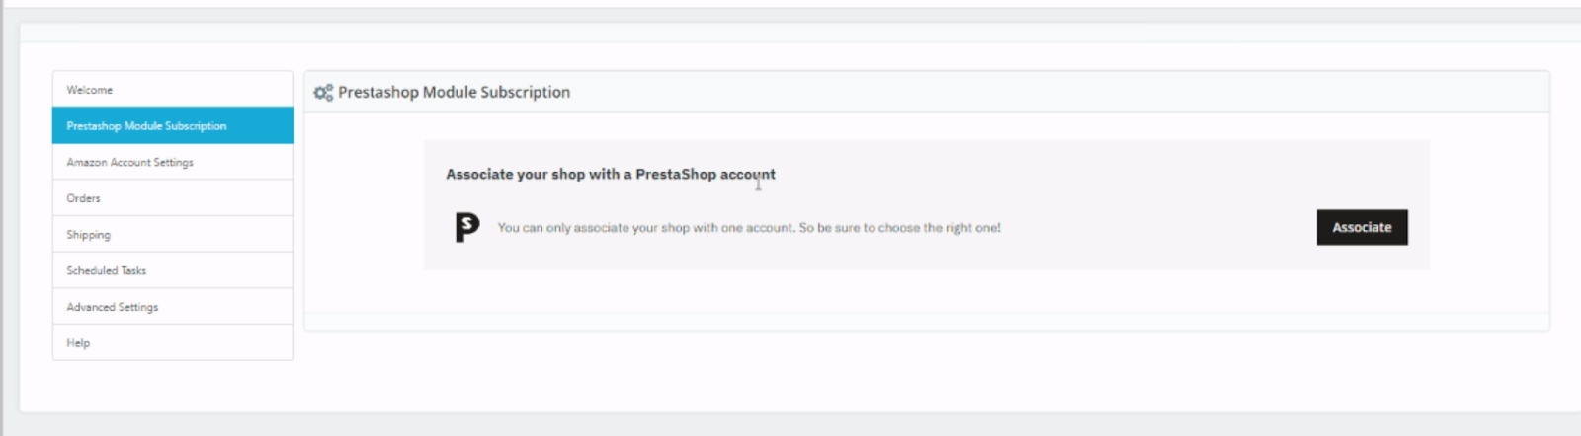Open the Welcome sidebar tab
Image resolution: width=1581 pixels, height=436 pixels.
(173, 90)
